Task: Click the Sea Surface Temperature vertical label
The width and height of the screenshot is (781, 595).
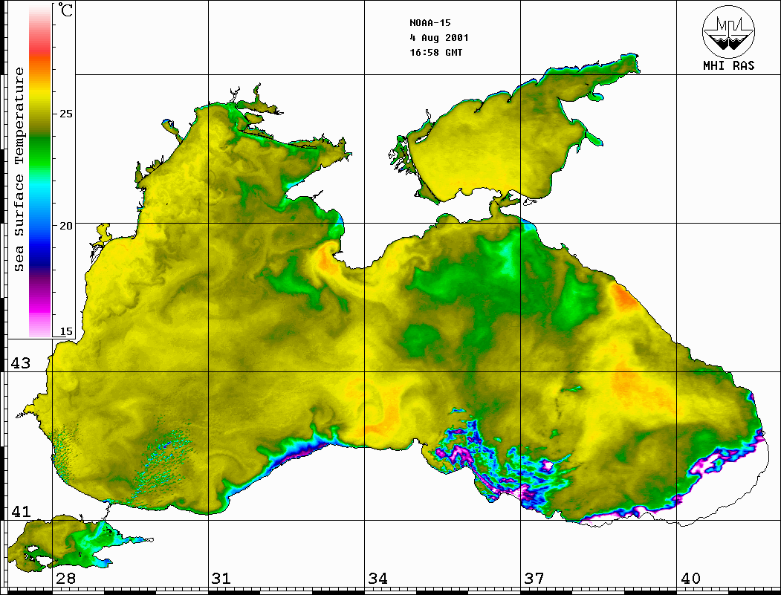Action: point(19,169)
